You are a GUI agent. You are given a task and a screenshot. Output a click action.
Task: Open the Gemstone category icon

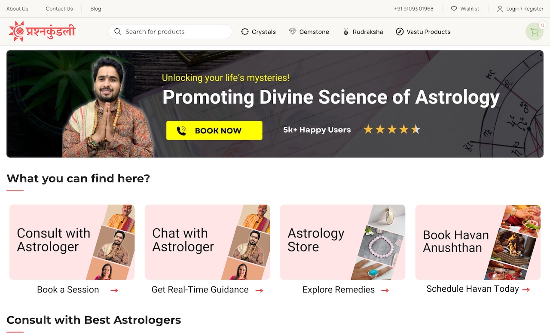pyautogui.click(x=292, y=31)
